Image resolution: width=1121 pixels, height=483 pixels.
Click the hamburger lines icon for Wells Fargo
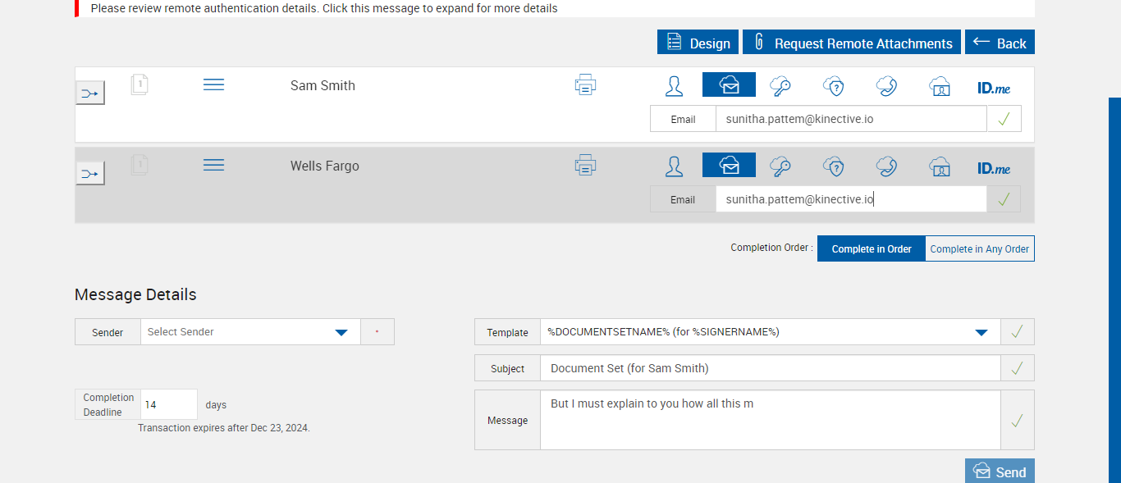tap(213, 166)
